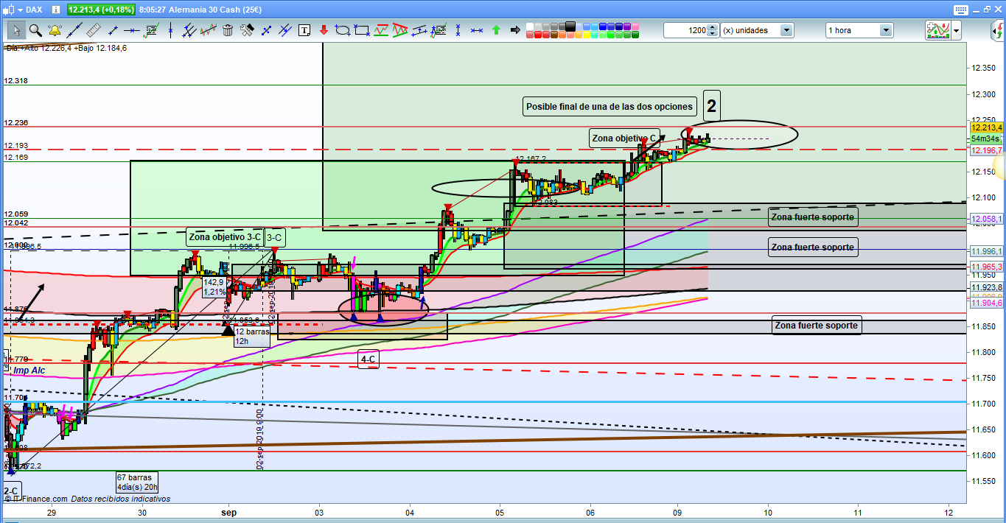Open the alert bell tool
1006x523 pixels.
point(55,30)
